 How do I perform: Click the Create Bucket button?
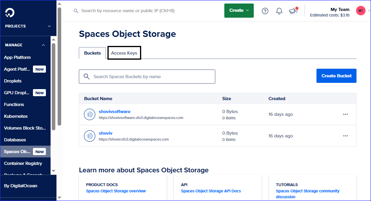coord(336,76)
